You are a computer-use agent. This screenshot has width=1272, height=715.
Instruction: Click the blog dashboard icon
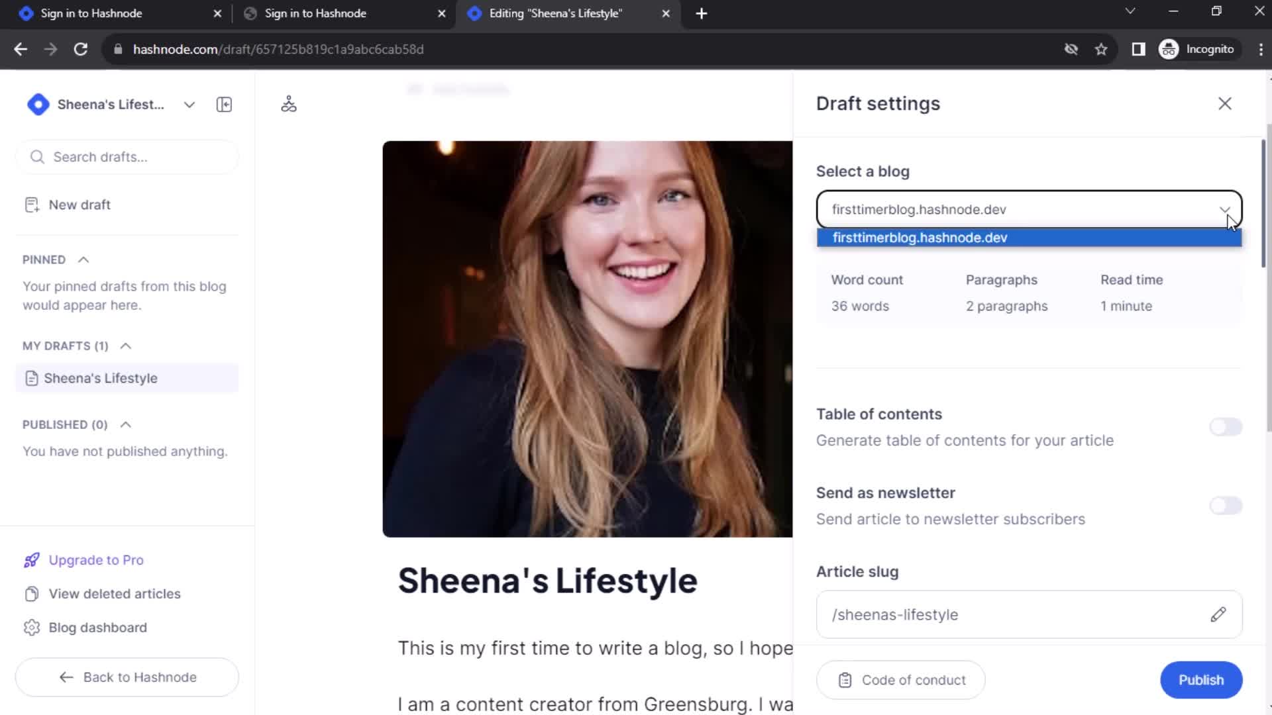pyautogui.click(x=31, y=628)
